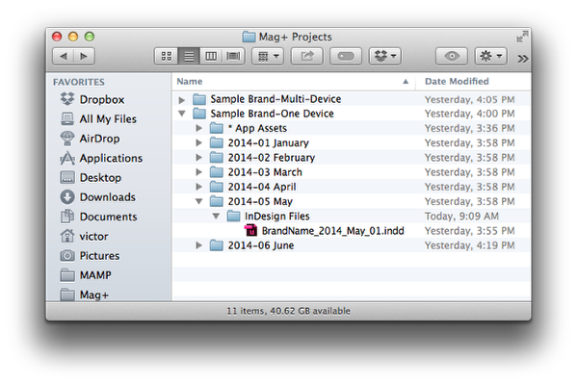Expand the Sample Brand-Multi-Device folder

181,99
